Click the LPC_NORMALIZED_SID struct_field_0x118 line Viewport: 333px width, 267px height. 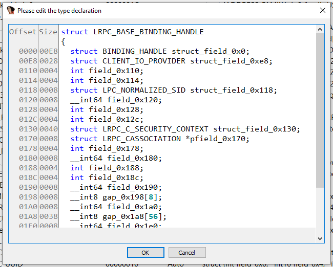[174, 91]
